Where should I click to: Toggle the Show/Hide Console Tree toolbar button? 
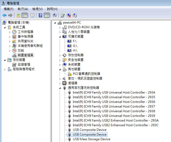pos(25,15)
